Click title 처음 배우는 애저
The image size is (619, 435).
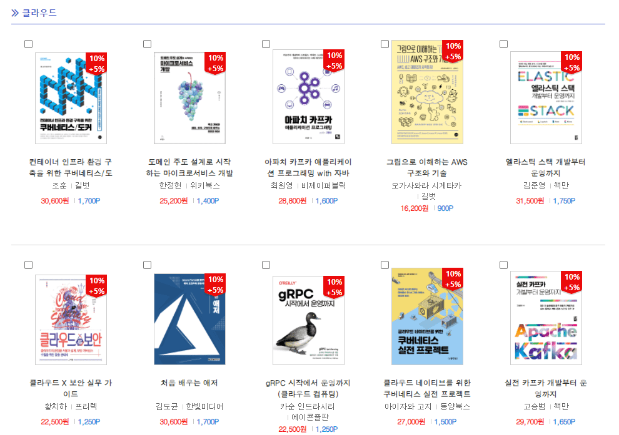(x=189, y=383)
